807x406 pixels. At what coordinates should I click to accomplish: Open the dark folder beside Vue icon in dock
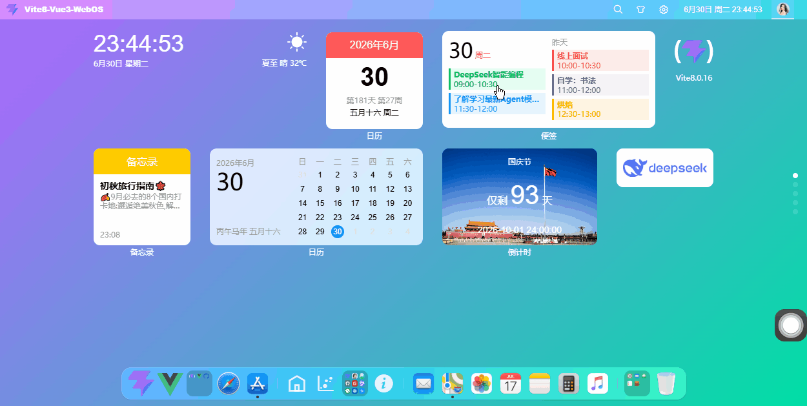[x=199, y=383]
